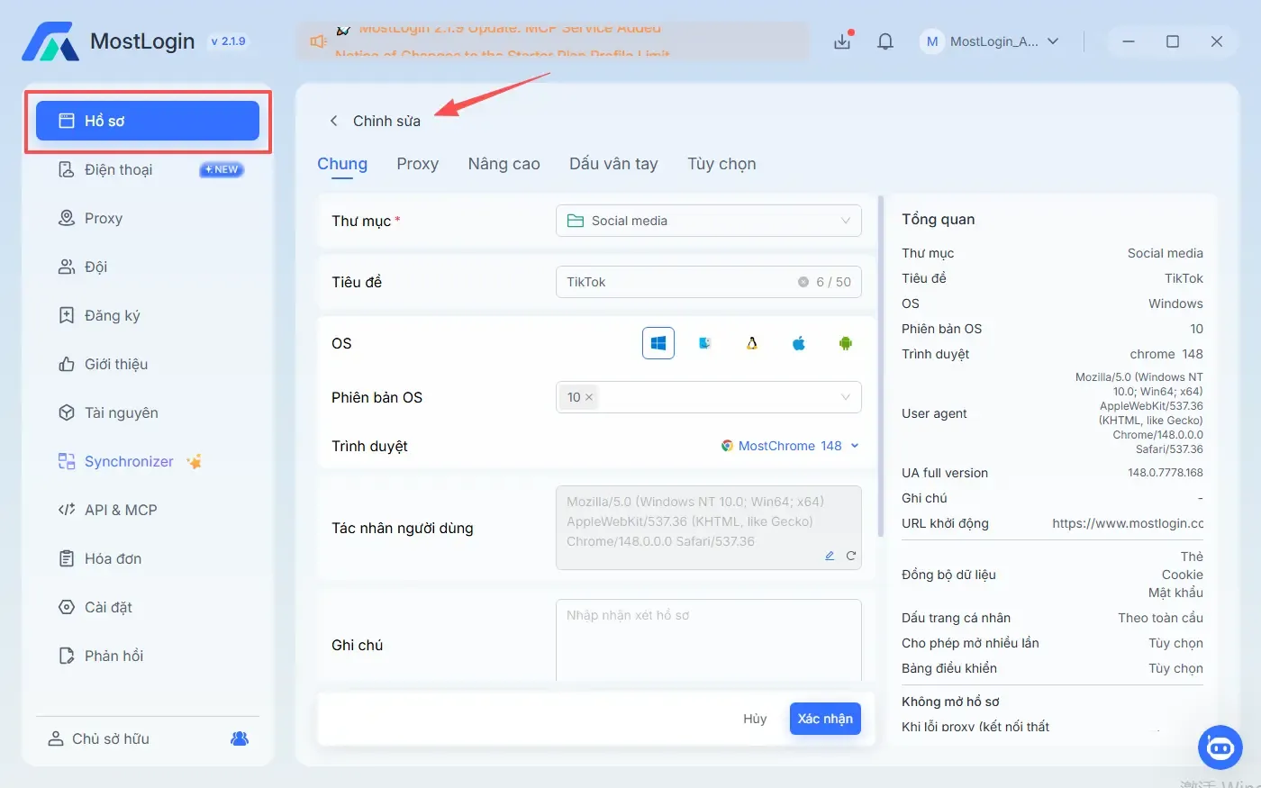The width and height of the screenshot is (1261, 788).
Task: Switch to the Chung tab
Action: click(342, 164)
